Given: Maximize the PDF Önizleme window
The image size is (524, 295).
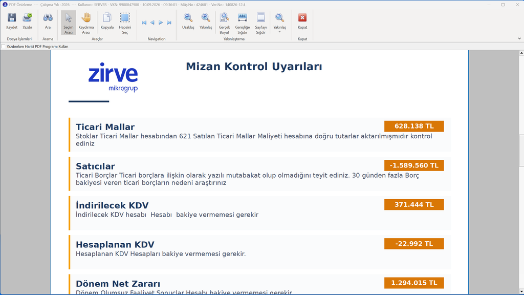Looking at the screenshot, I should pyautogui.click(x=503, y=5).
